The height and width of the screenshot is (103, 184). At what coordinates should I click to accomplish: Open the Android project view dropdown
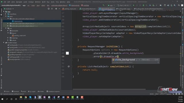(x=9, y=9)
